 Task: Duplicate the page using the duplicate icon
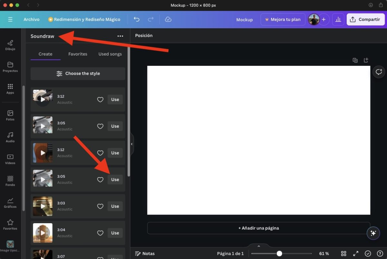click(355, 60)
